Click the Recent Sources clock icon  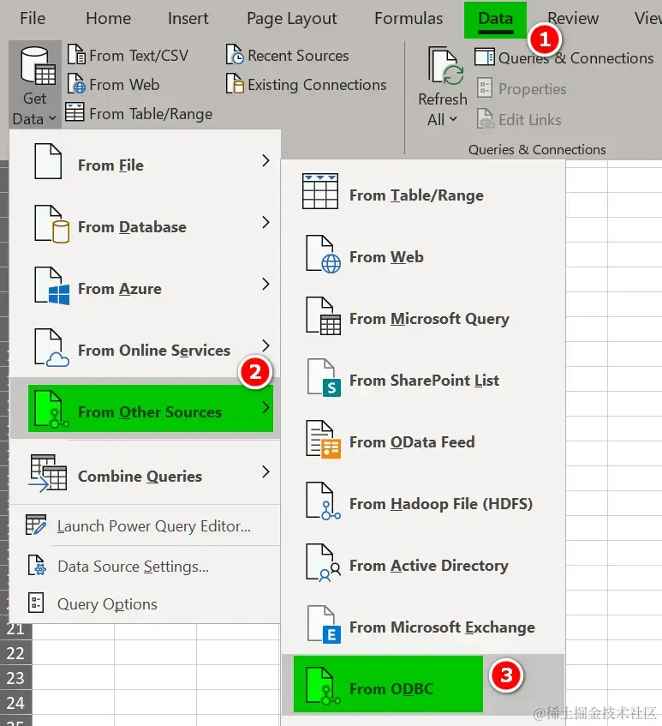[x=235, y=55]
